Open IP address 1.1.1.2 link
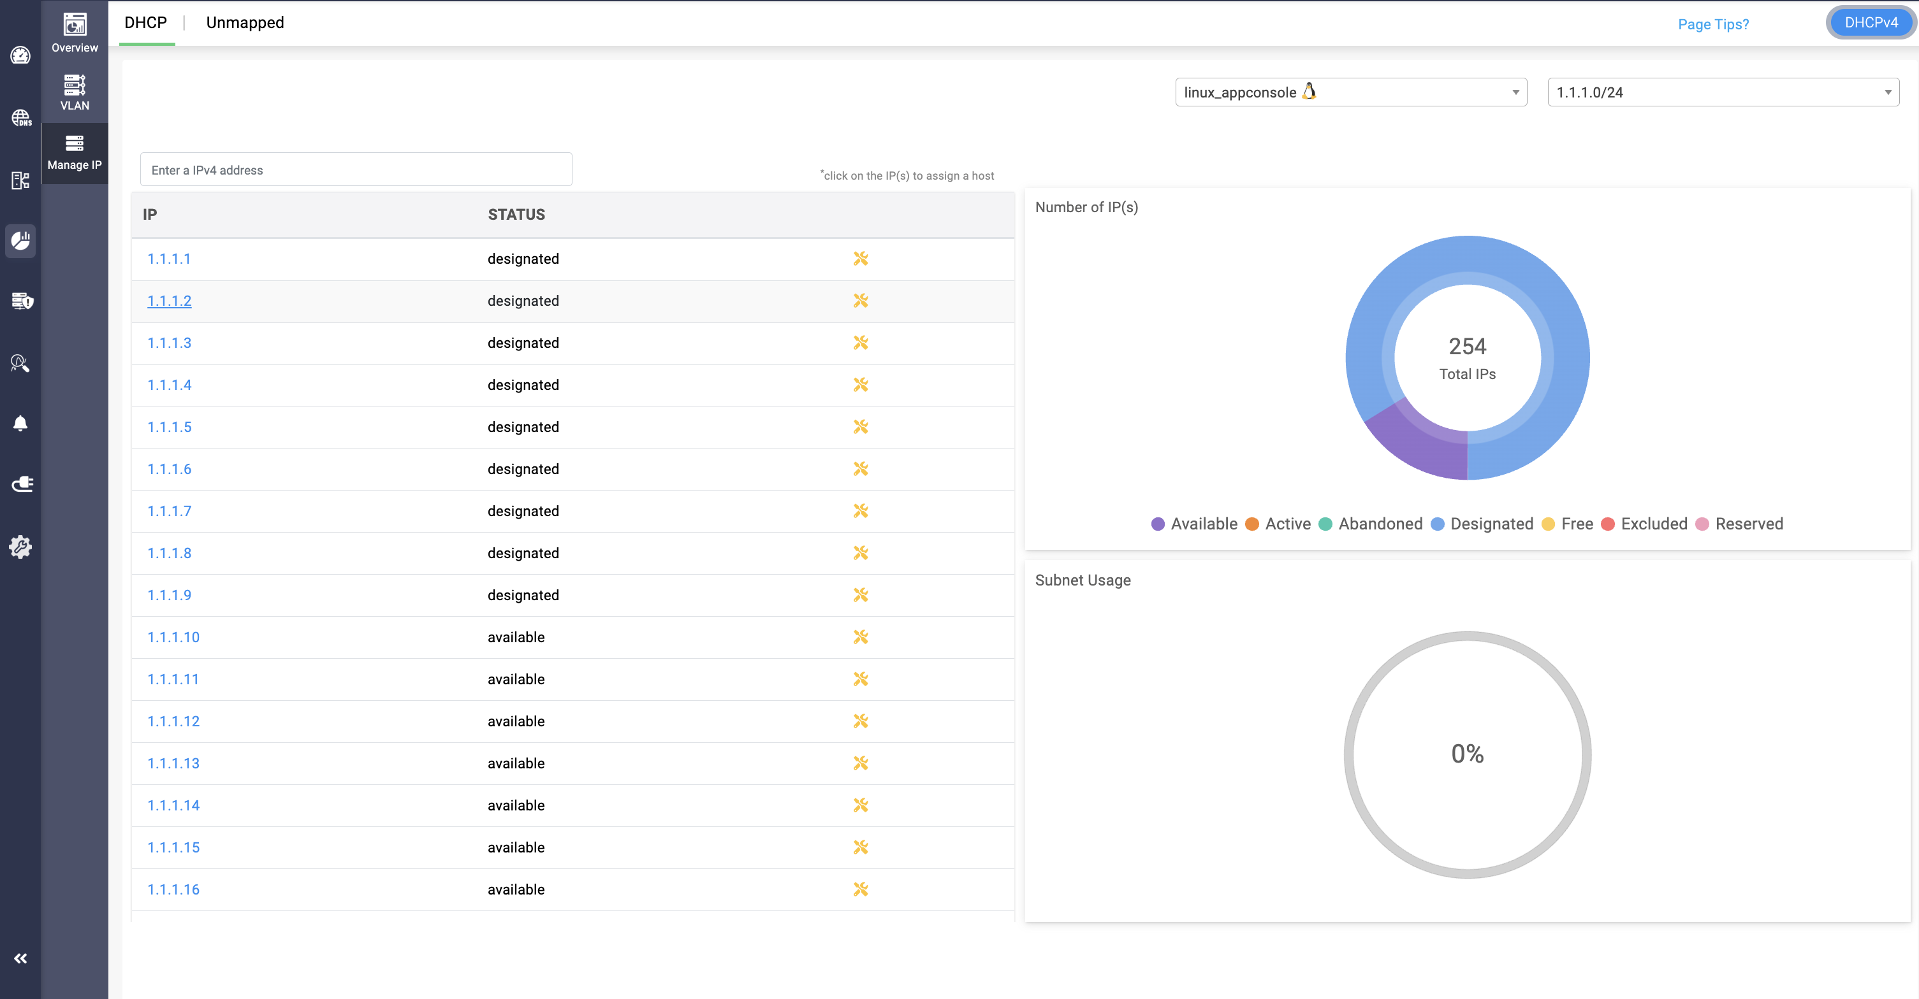The image size is (1919, 999). point(169,301)
